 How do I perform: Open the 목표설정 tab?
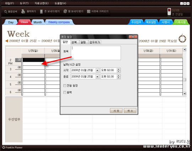click(151, 22)
